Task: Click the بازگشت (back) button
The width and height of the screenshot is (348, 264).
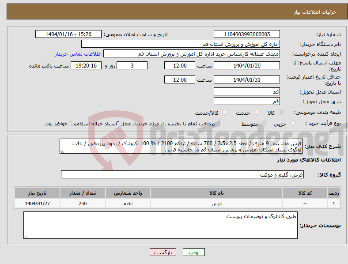Action: pyautogui.click(x=163, y=252)
